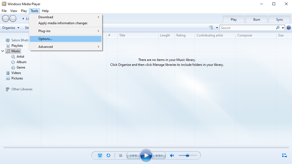This screenshot has height=164, width=292.
Task: Click the Pictures icon
Action: (x=8, y=78)
